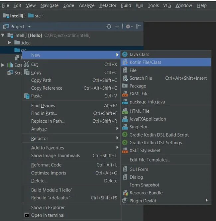Click the Collapse All icon in Project panel

[117, 26]
